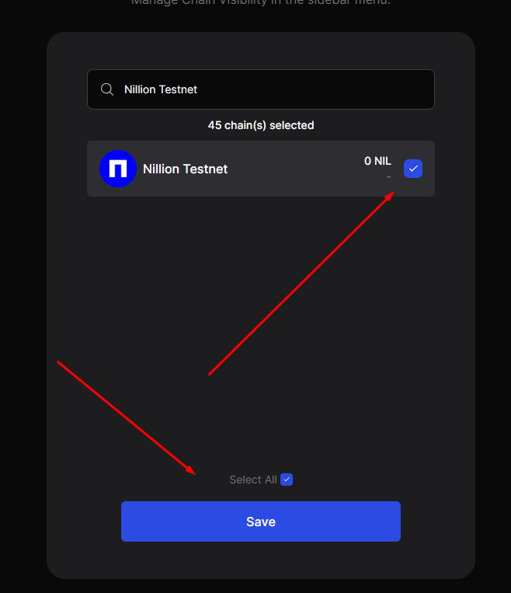Click the dash below the NIL balance
Screen dimensions: 511x593
pyautogui.click(x=388, y=177)
